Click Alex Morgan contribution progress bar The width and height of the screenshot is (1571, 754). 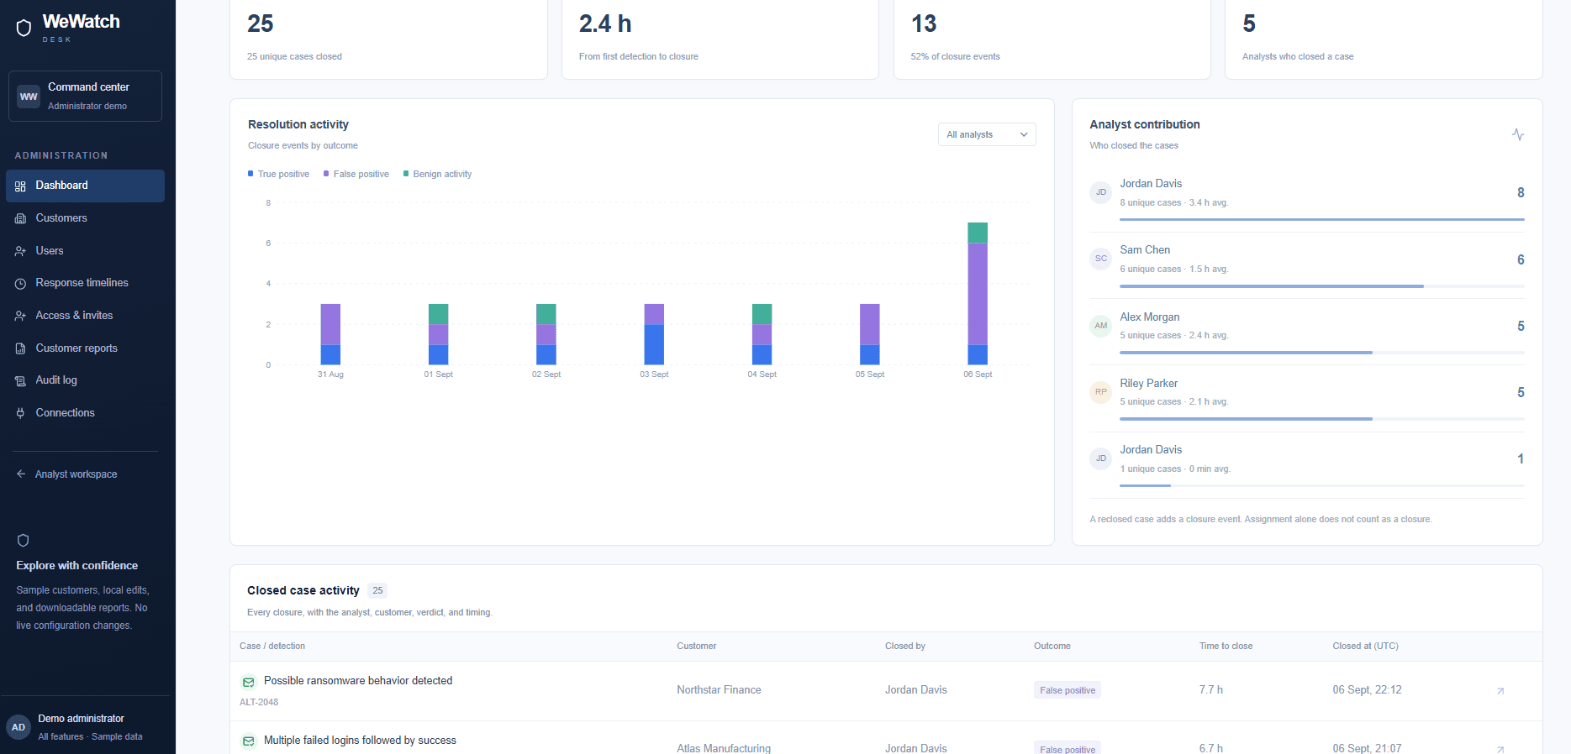tap(1322, 353)
